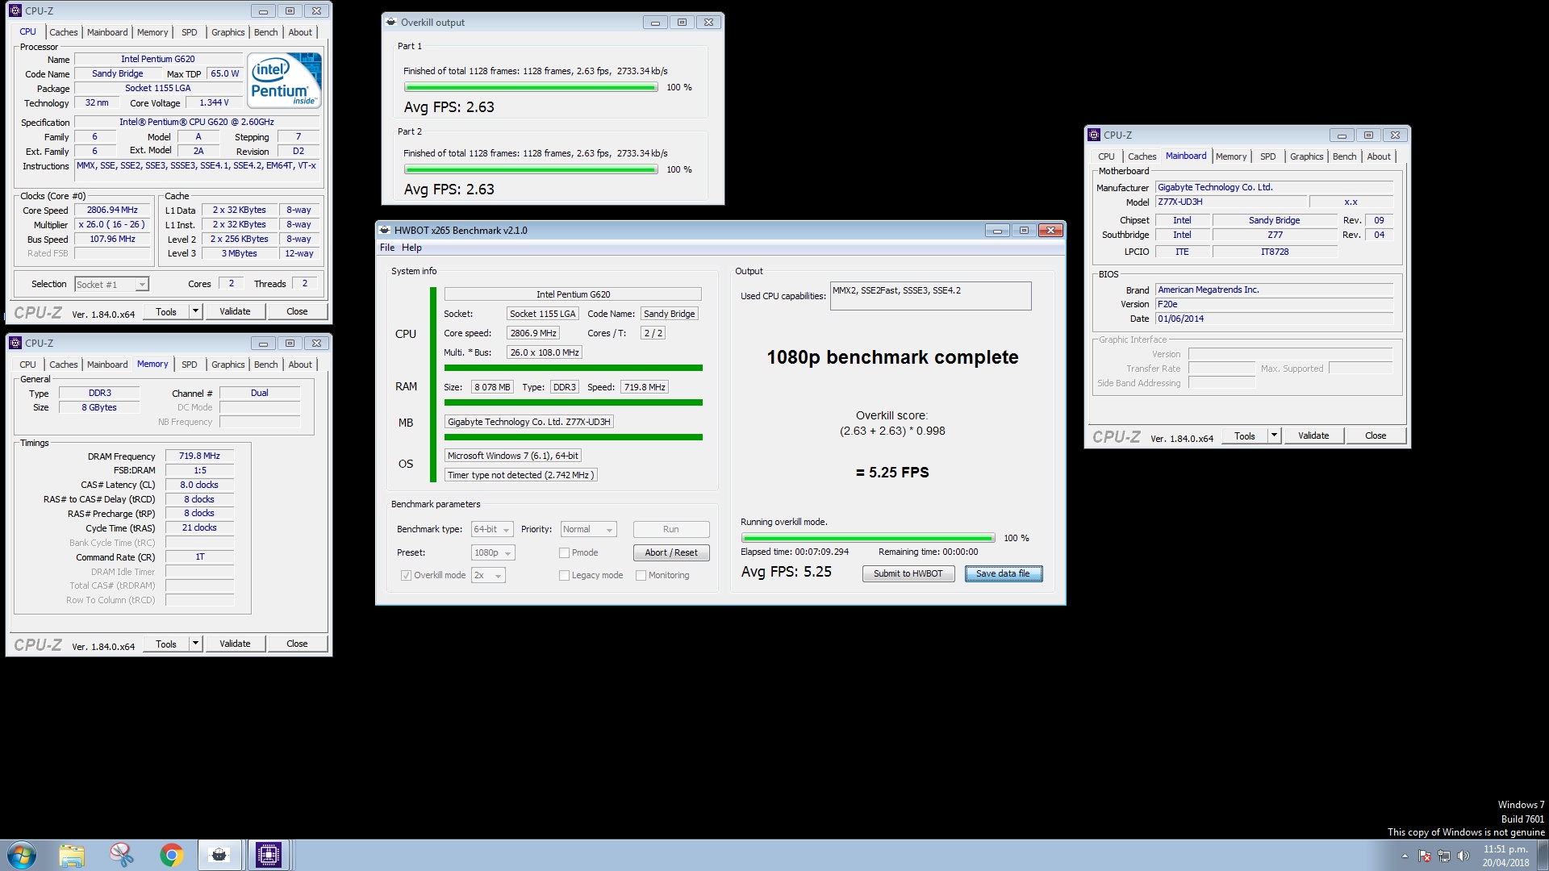Viewport: 1549px width, 871px height.
Task: Click Tools button in top CPU-Z window
Action: coord(166,311)
